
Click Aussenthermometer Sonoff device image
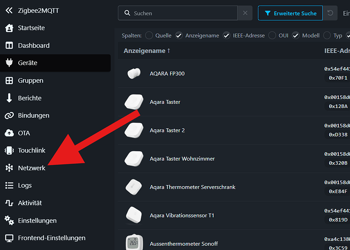tap(134, 242)
